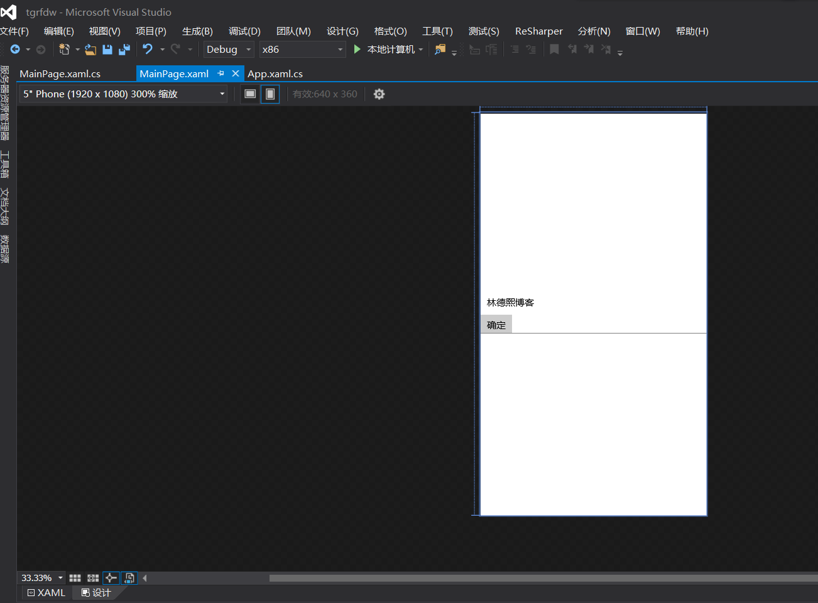Click the uncomment selection toolbar icon
This screenshot has width=818, height=603.
tap(491, 49)
